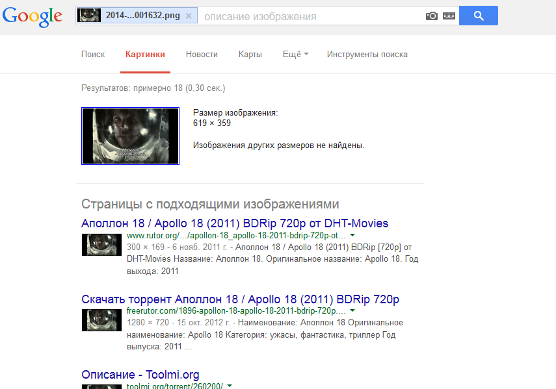Open the Карты tab
Viewport: 556px width, 389px height.
250,54
